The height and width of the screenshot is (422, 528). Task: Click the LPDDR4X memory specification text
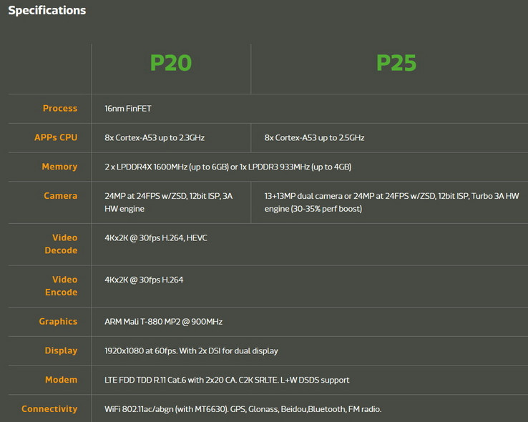pos(228,167)
